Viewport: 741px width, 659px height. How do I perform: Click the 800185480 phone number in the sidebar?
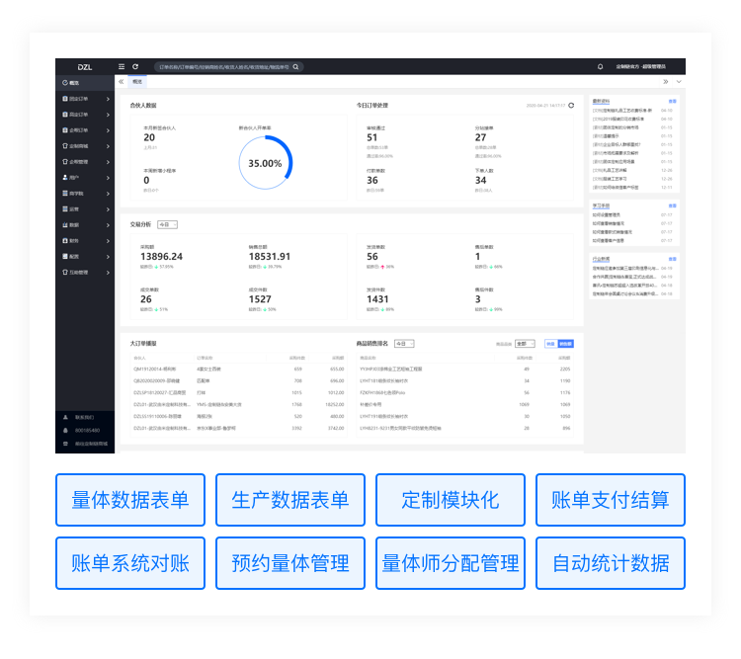[x=87, y=431]
